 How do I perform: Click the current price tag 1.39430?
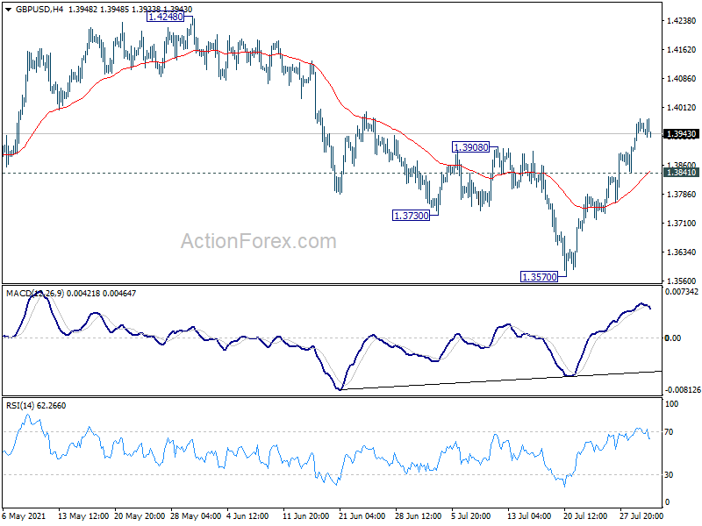click(x=681, y=134)
